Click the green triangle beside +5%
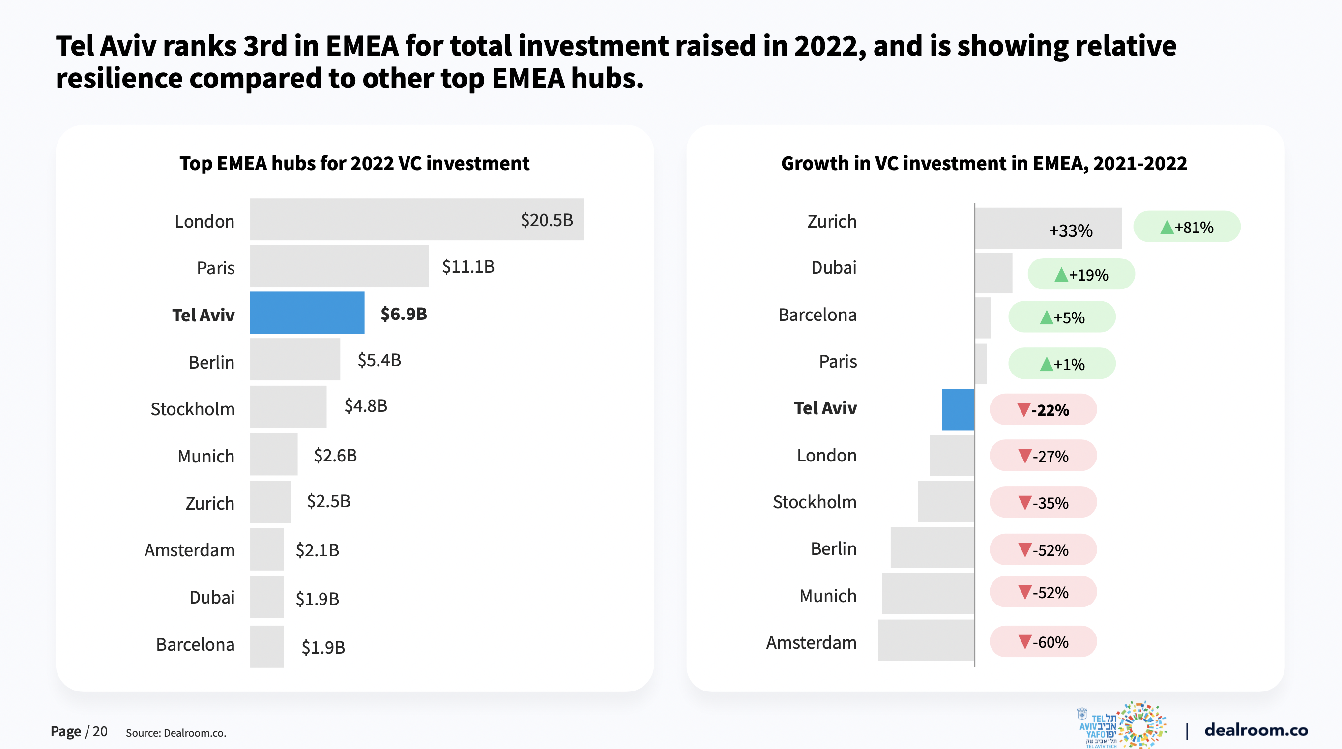This screenshot has width=1342, height=749. coord(1046,317)
